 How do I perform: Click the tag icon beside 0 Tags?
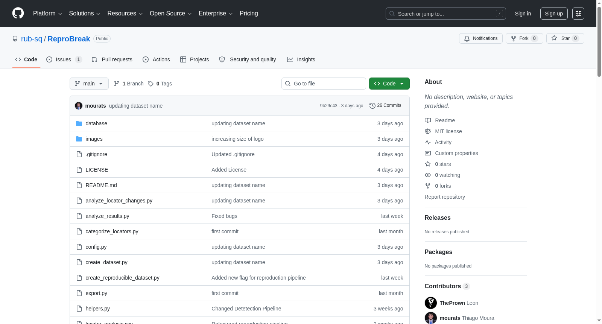[x=150, y=84]
